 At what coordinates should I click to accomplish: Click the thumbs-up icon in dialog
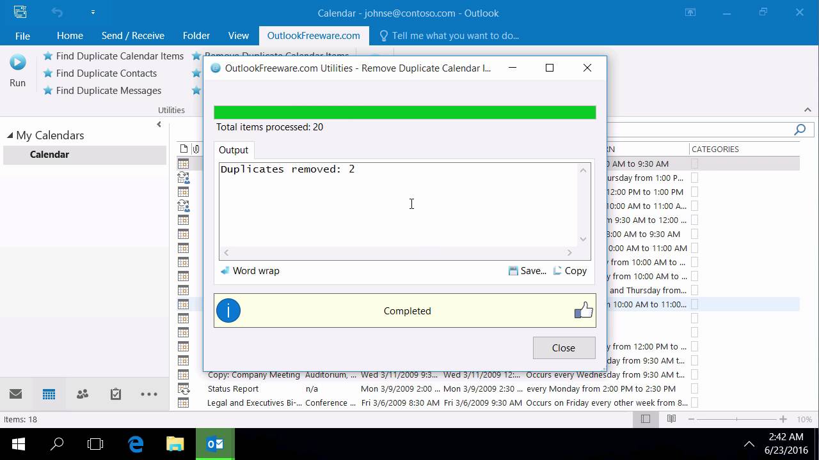tap(584, 310)
